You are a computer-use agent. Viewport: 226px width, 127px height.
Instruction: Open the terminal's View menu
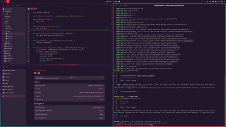[126, 5]
